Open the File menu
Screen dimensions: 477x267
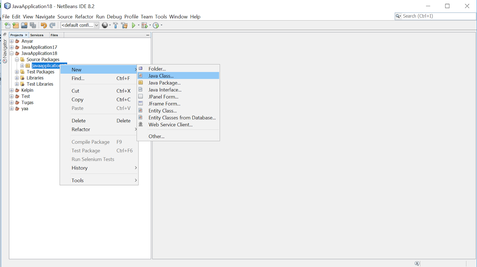click(6, 17)
